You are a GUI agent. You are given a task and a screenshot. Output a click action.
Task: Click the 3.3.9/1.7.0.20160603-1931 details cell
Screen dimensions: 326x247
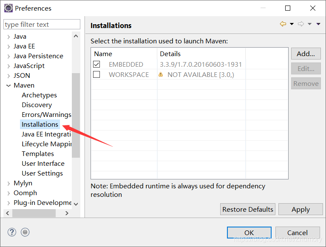(201, 64)
